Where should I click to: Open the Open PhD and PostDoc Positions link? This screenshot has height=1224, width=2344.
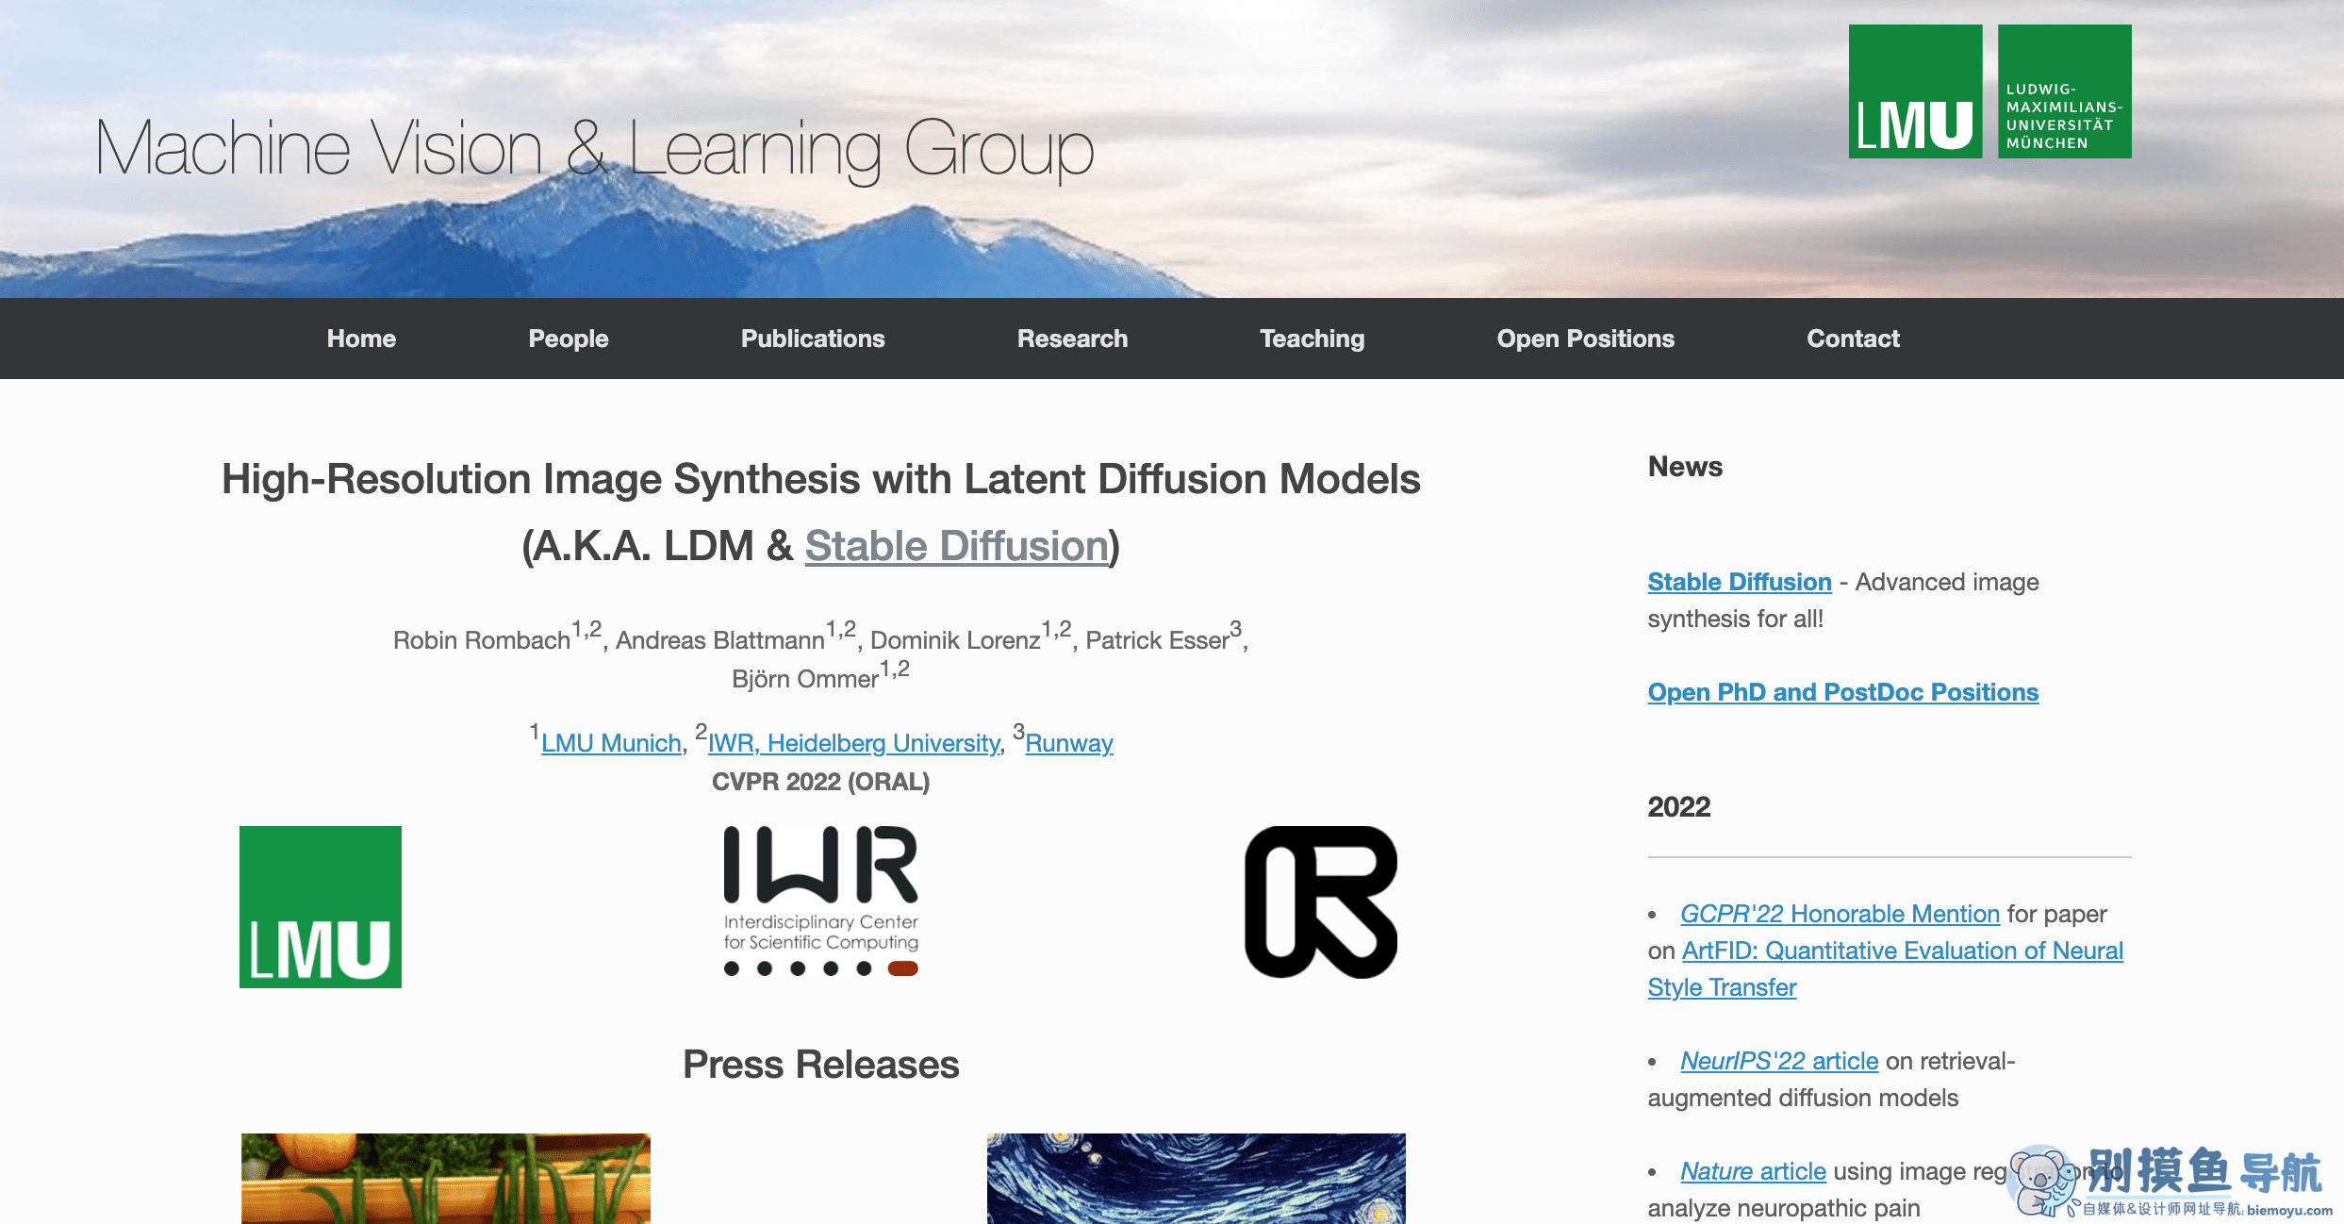click(1843, 692)
